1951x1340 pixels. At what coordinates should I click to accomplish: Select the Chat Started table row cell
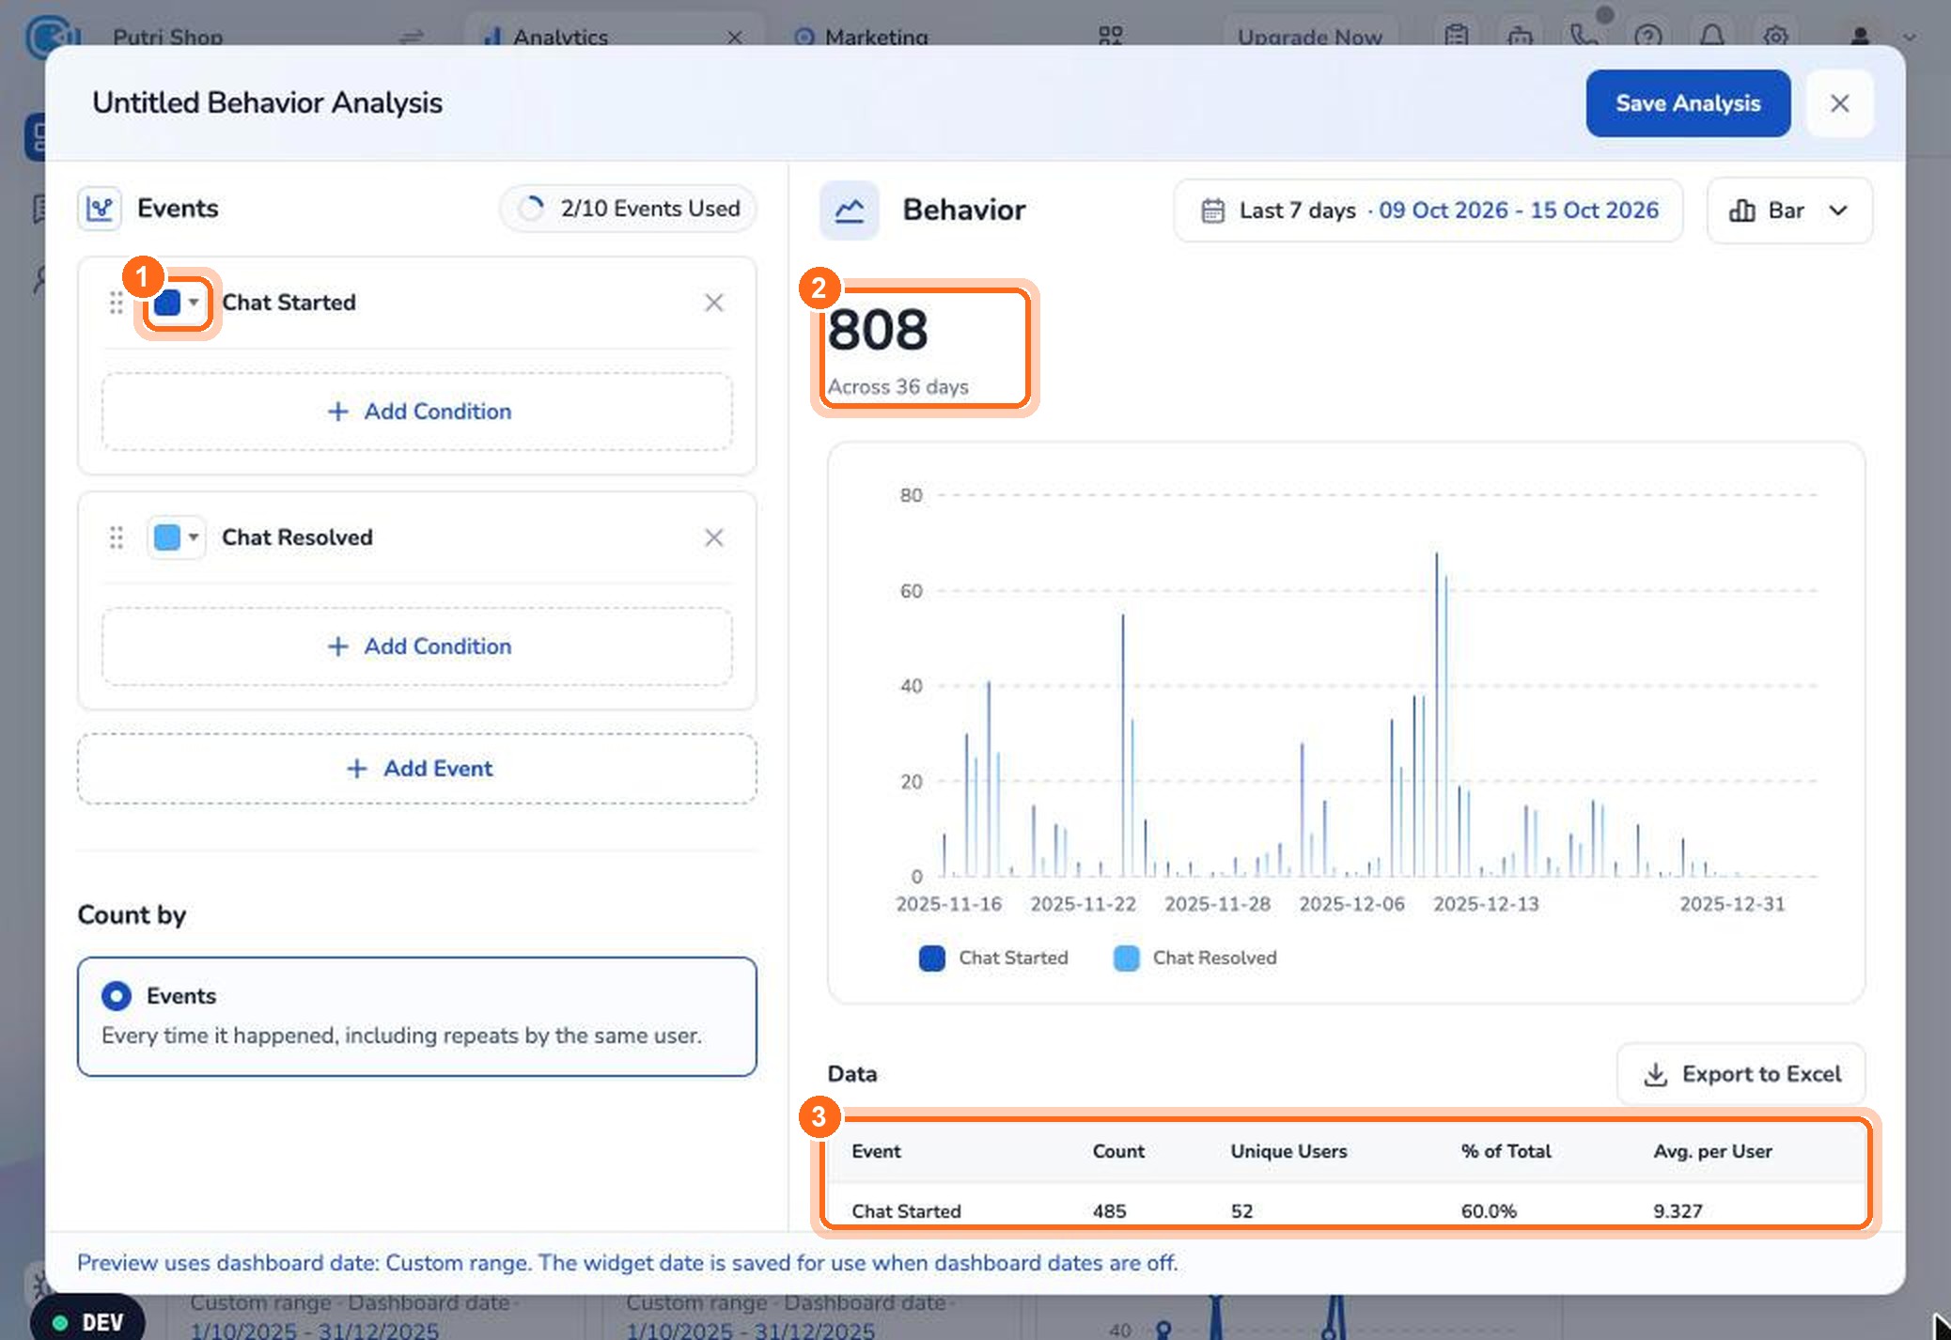coord(906,1211)
